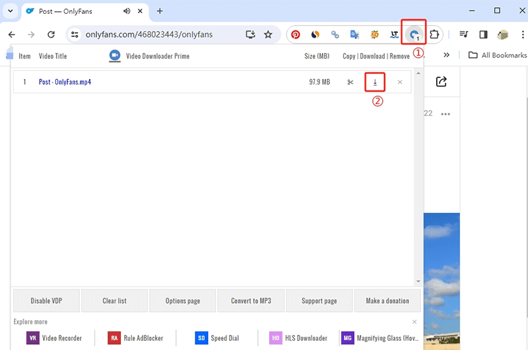
Task: Expand the hidden bookmarks chevron
Action: (x=447, y=55)
